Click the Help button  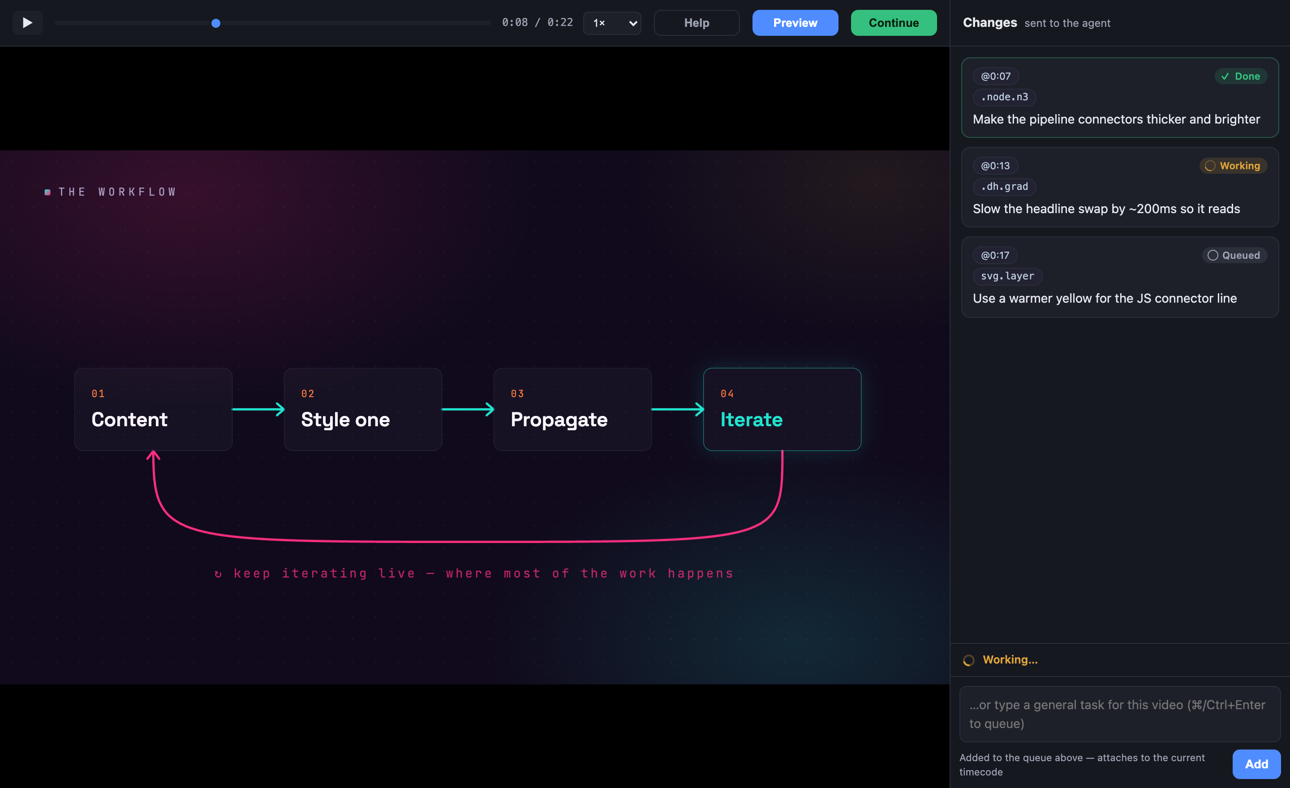coord(697,23)
